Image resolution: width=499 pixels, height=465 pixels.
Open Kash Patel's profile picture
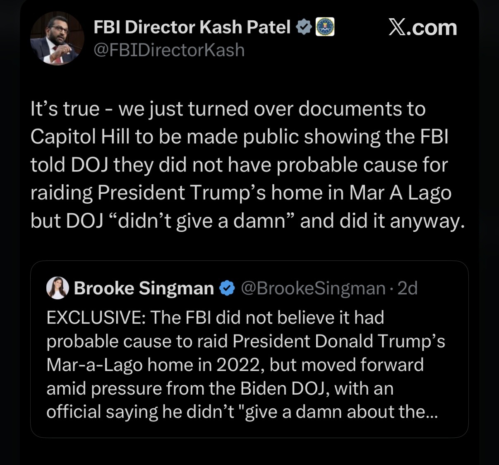(57, 38)
